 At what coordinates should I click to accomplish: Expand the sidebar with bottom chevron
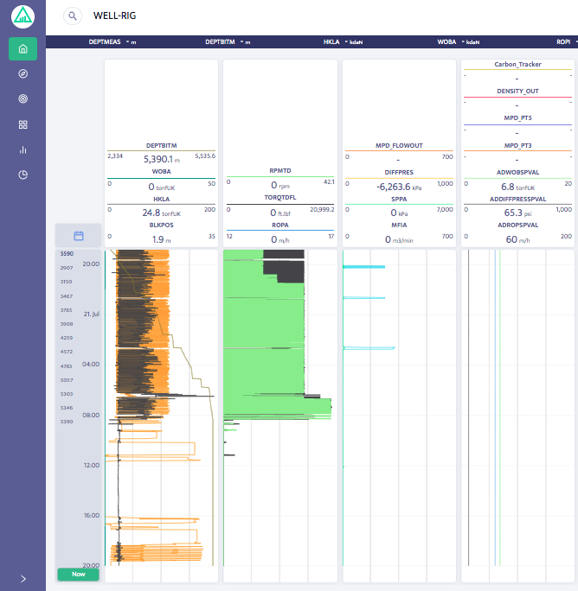22,578
